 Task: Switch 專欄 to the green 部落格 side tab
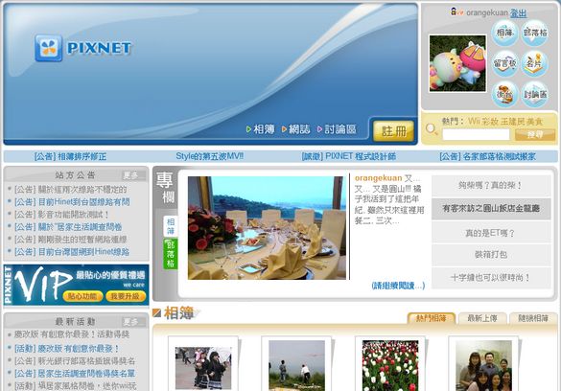[171, 254]
